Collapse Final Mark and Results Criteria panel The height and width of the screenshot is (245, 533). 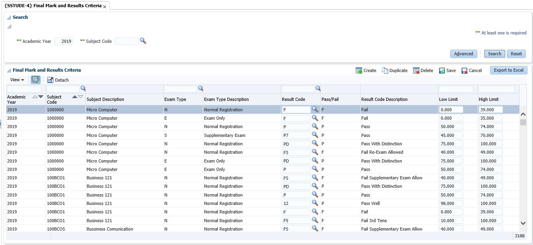(9, 70)
